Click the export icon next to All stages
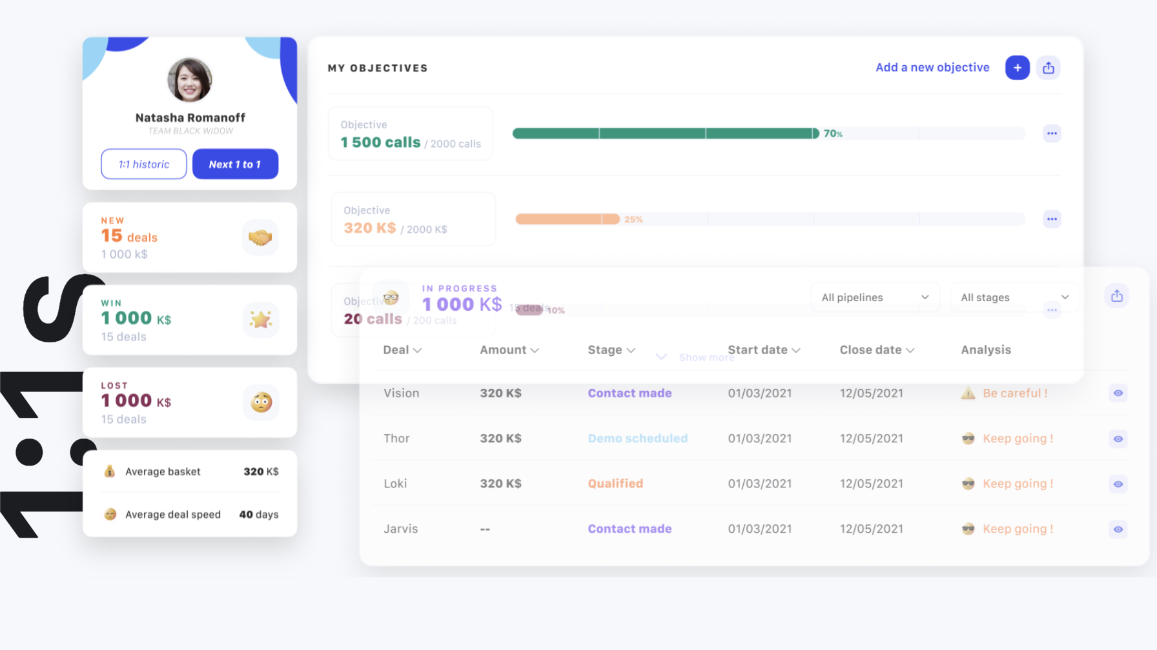 (x=1117, y=296)
